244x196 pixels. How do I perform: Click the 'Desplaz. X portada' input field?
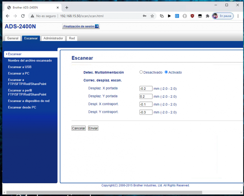[146, 89]
